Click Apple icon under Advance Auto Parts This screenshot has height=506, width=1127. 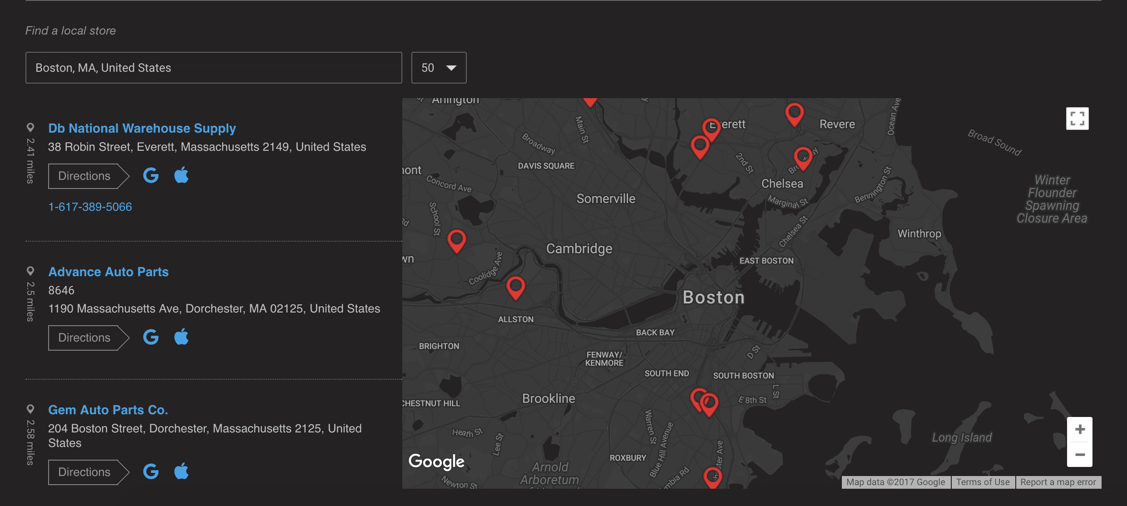coord(181,337)
